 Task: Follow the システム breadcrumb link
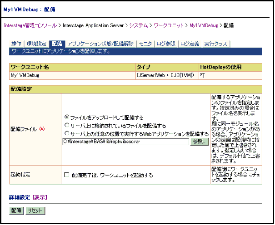[x=139, y=25]
